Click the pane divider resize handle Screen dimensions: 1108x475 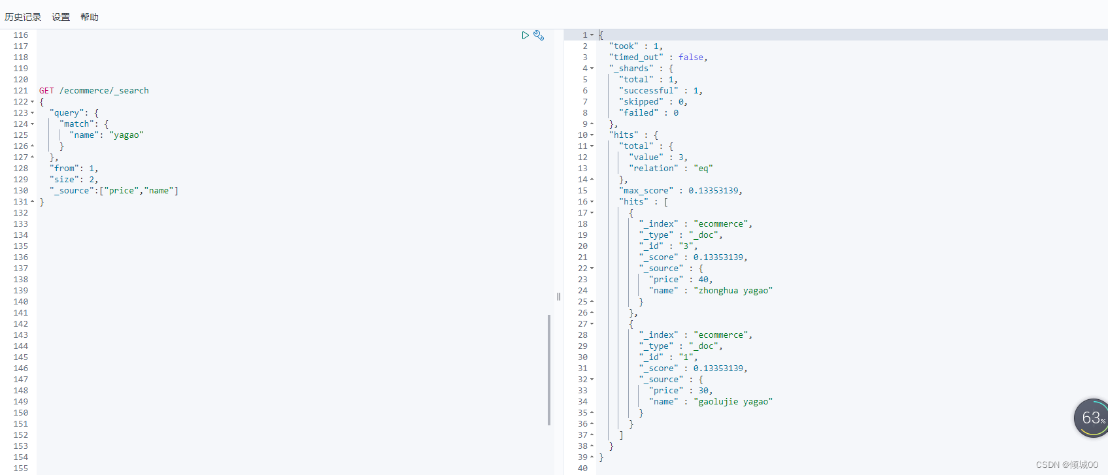click(559, 297)
